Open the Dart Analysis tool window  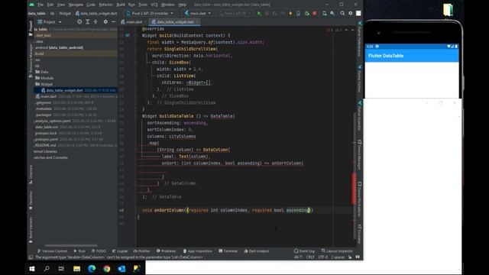click(257, 251)
